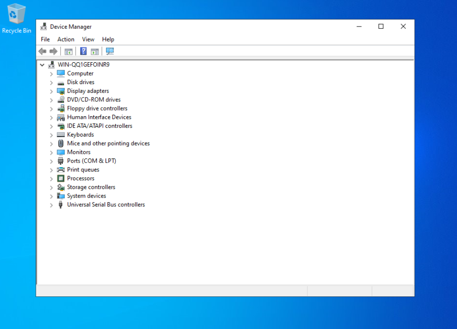Click the Disk drives category icon
The height and width of the screenshot is (329, 457).
tap(60, 82)
